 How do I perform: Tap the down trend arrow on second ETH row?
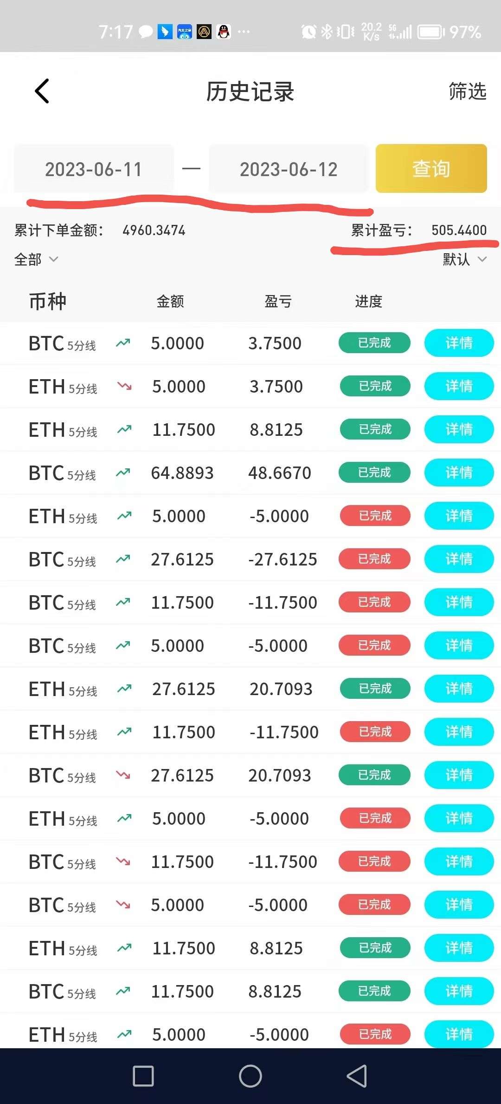pos(124,386)
